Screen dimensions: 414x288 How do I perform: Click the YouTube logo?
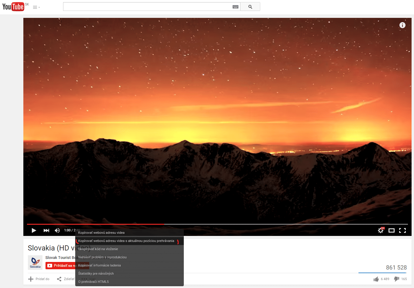click(13, 6)
